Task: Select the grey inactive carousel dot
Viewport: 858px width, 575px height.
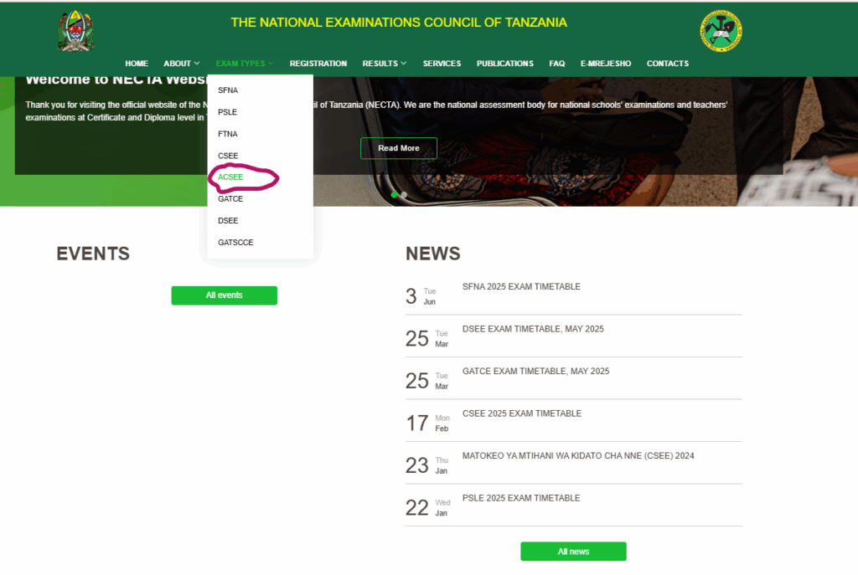Action: click(404, 195)
